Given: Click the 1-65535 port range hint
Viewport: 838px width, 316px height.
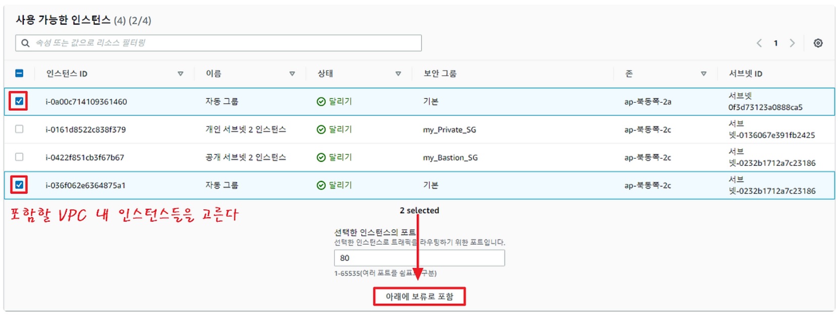Looking at the screenshot, I should 385,273.
